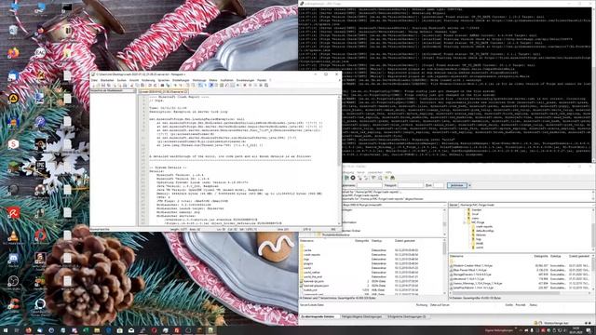This screenshot has width=596, height=335.
Task: Open the Windows Start menu
Action: tap(6, 330)
